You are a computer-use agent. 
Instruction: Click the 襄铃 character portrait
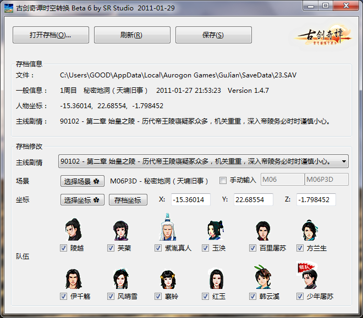point(168,279)
